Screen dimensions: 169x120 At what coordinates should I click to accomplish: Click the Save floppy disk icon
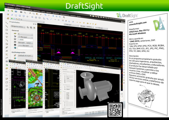tap(16, 11)
